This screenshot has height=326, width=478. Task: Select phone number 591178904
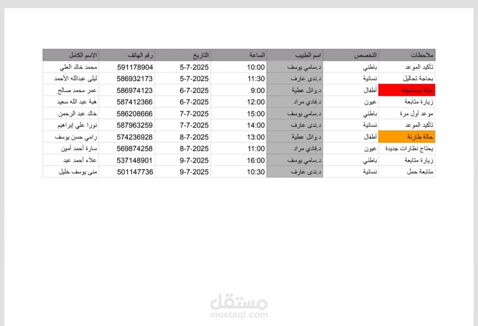pyautogui.click(x=135, y=67)
